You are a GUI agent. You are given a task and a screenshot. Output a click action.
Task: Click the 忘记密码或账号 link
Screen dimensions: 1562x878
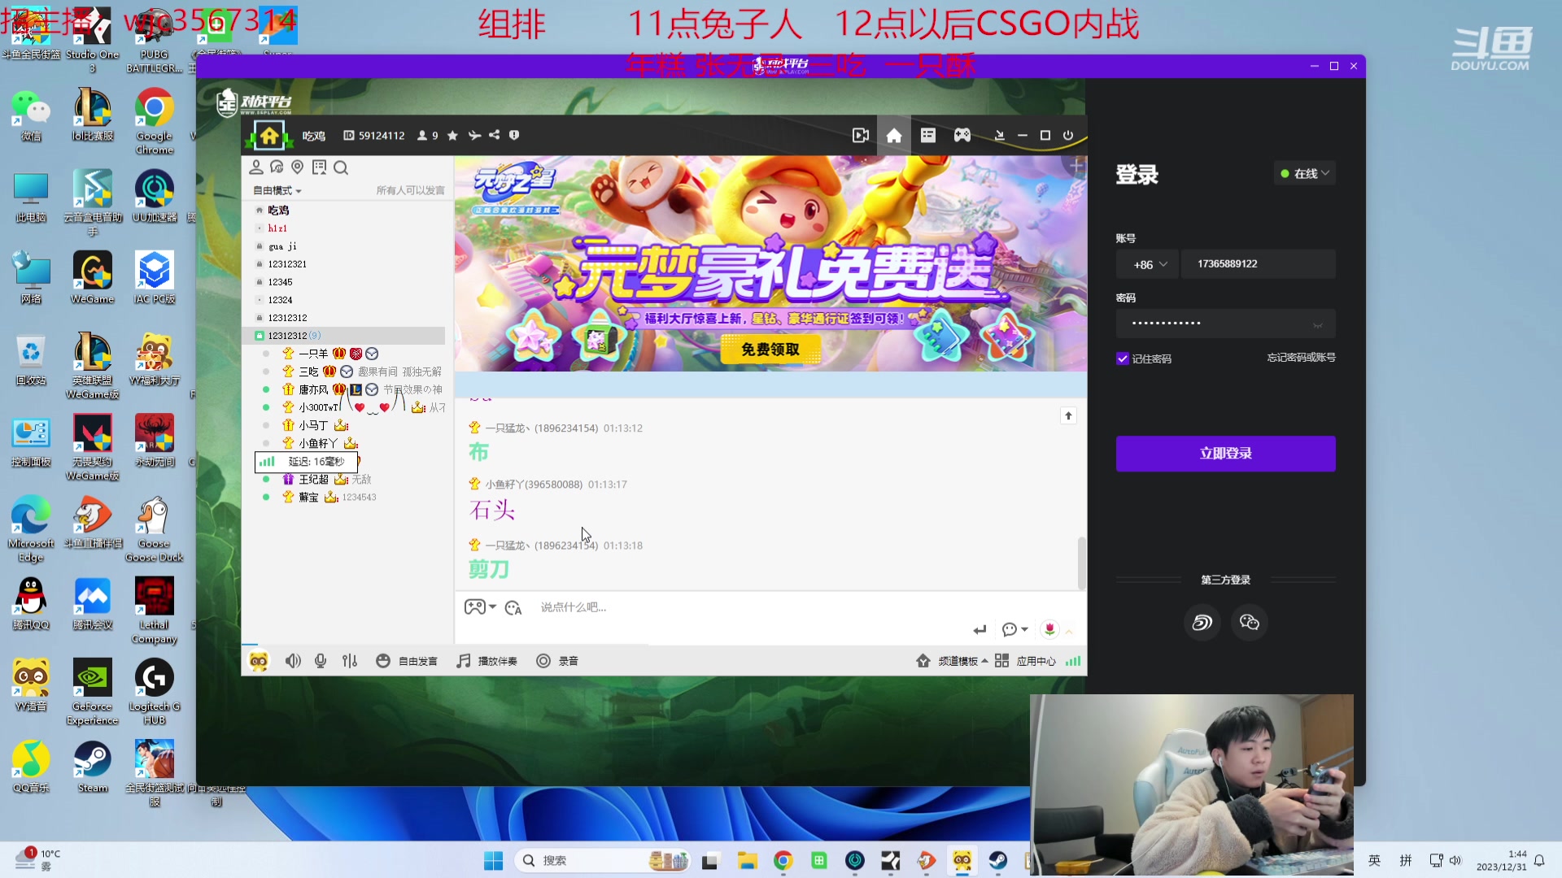[1301, 358]
